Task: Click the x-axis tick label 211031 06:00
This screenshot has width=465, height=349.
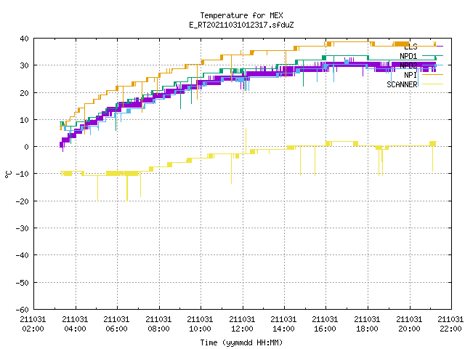Action: point(116,324)
